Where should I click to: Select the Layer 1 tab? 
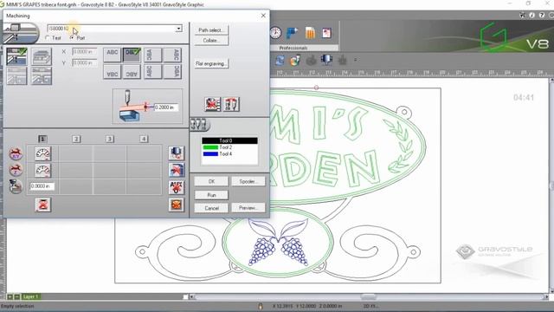pyautogui.click(x=31, y=296)
